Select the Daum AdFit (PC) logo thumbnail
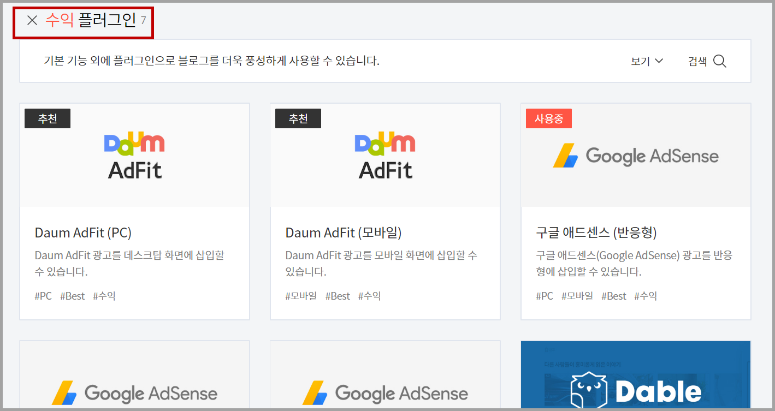The width and height of the screenshot is (775, 411). pos(134,155)
